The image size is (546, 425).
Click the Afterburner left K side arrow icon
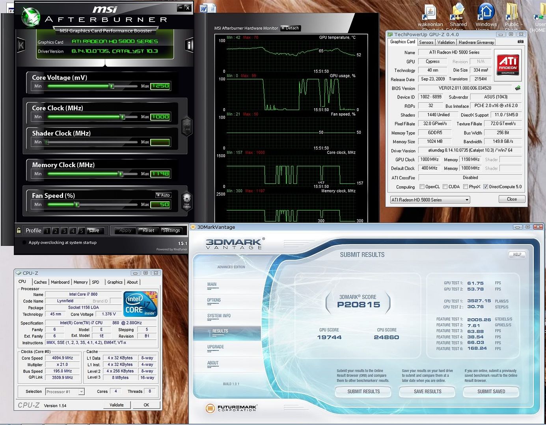pos(21,45)
